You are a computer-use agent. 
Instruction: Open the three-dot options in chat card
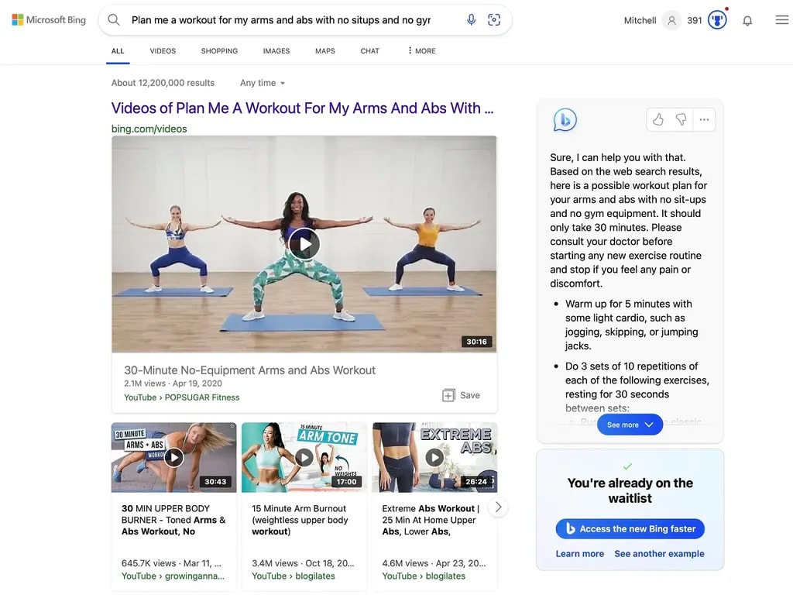[704, 119]
